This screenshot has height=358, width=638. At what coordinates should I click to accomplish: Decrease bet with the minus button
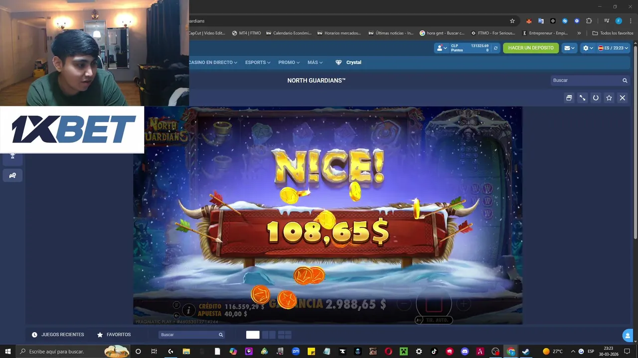[404, 304]
